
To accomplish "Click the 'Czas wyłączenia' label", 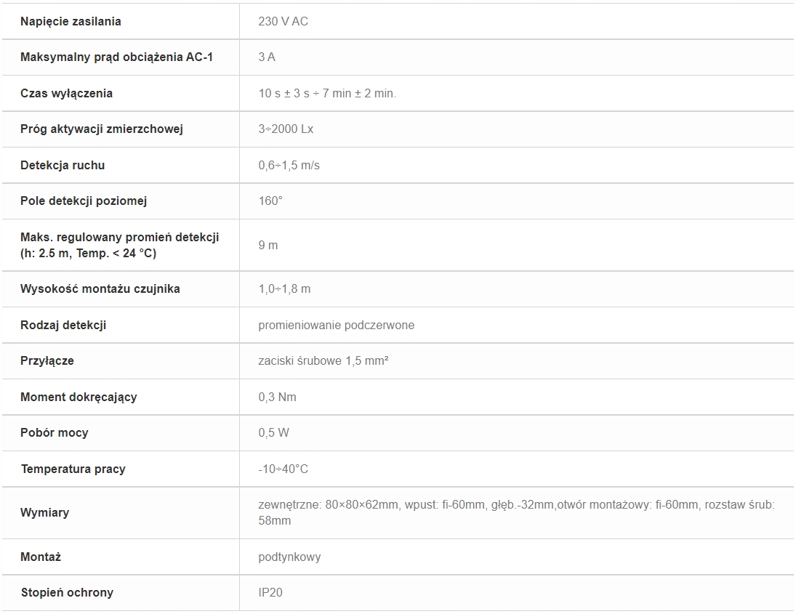I will tap(66, 93).
